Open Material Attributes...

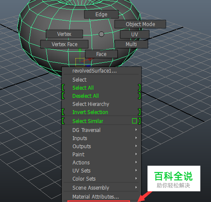click(101, 196)
